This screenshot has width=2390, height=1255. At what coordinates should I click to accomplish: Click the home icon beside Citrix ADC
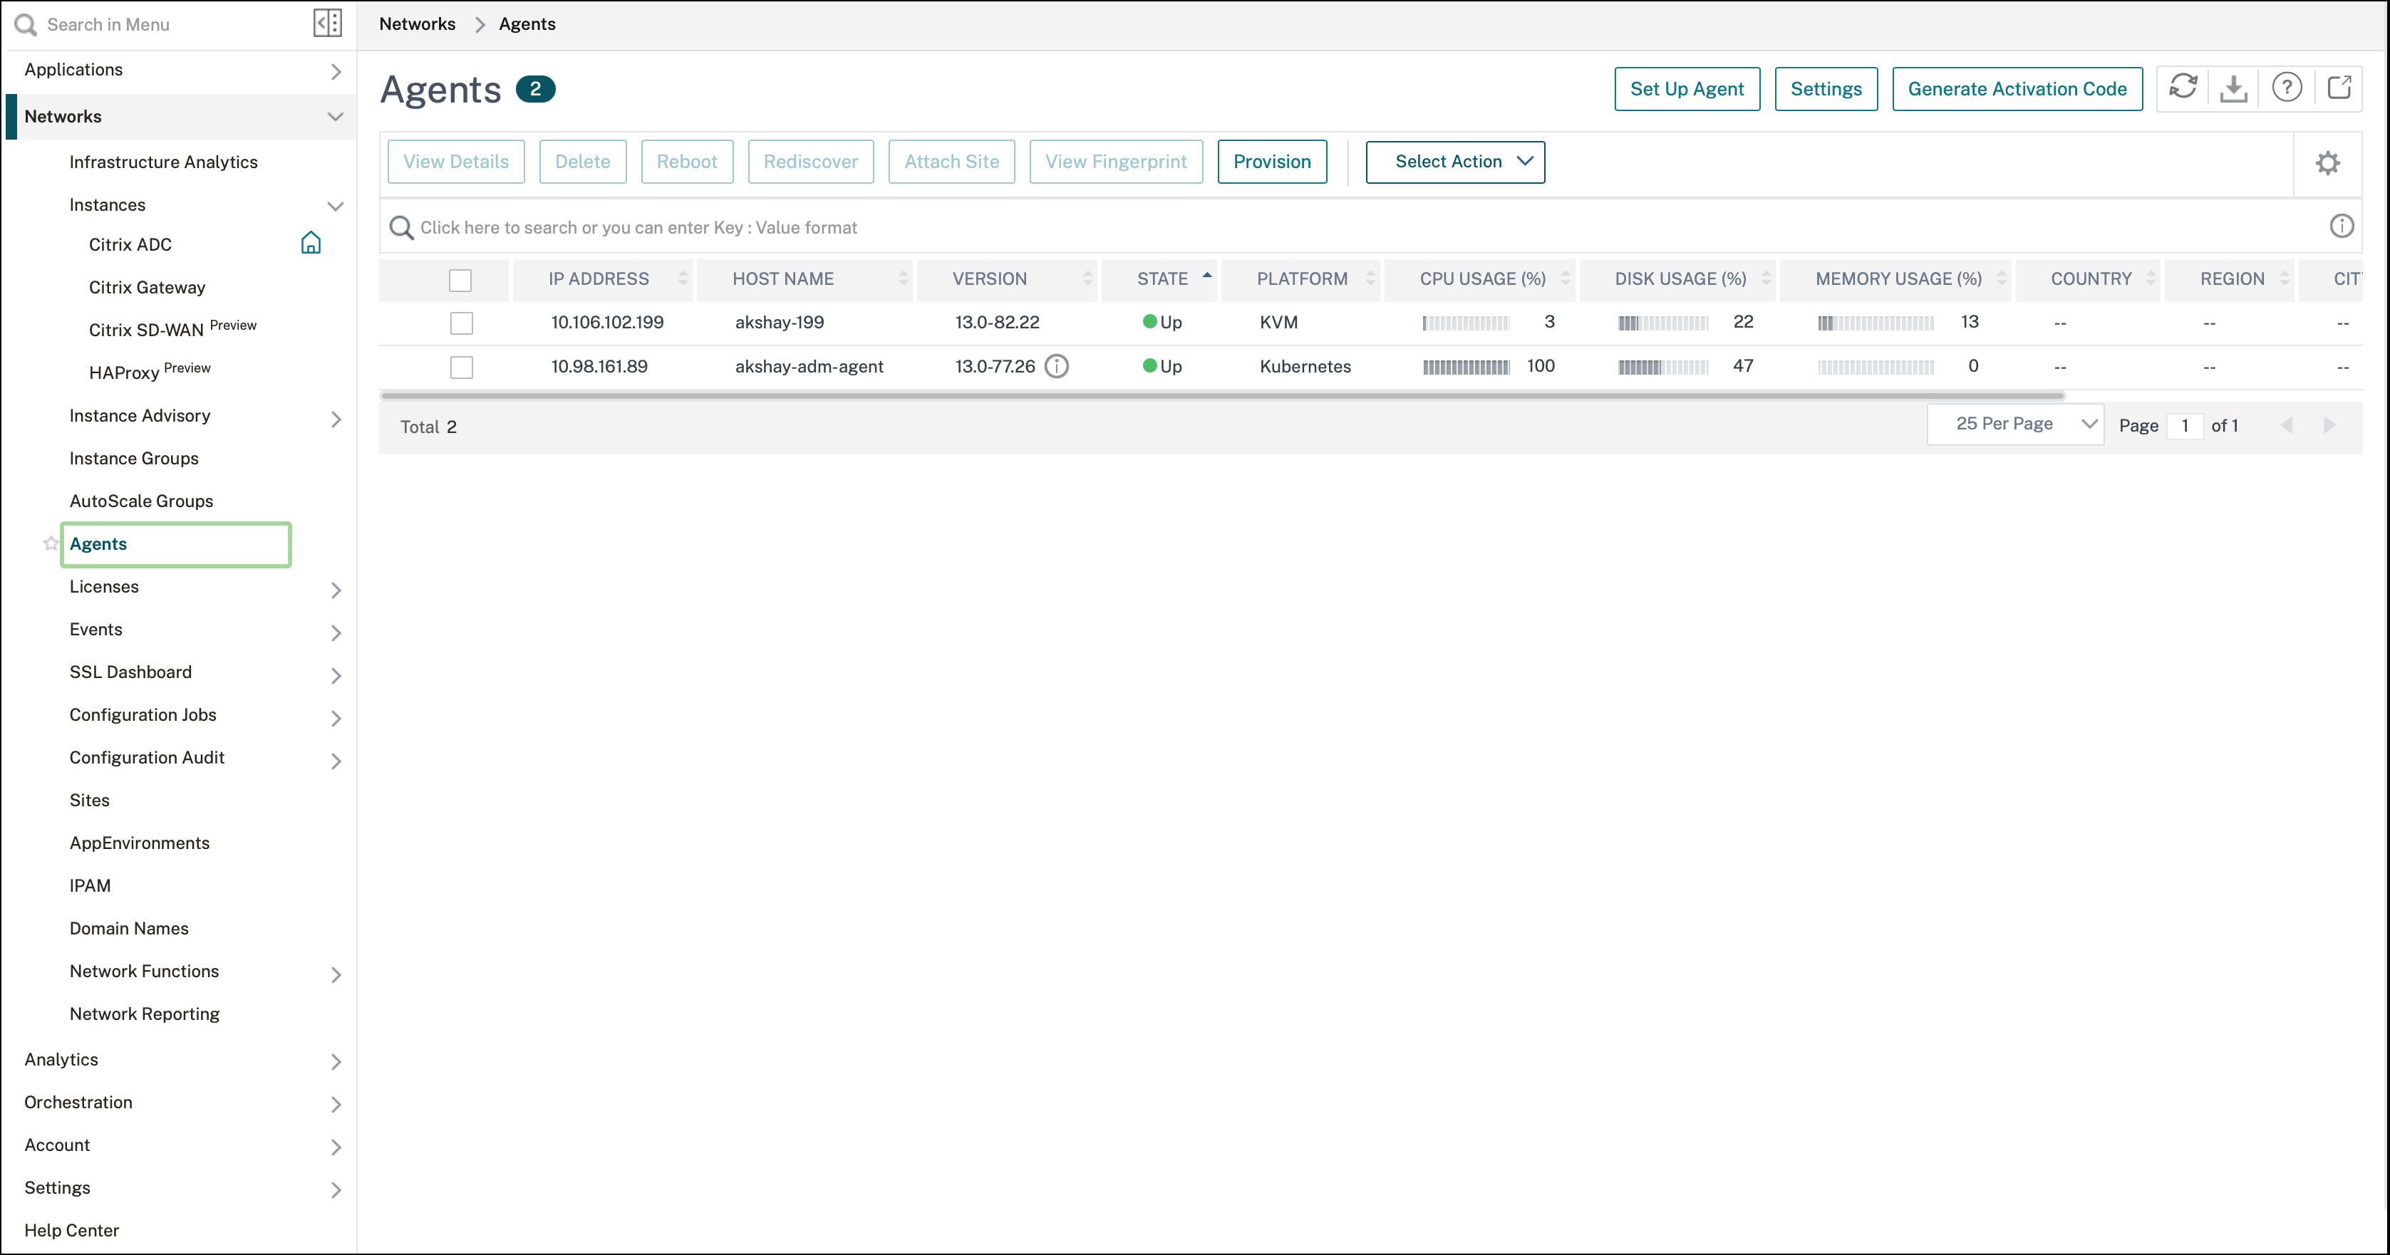click(311, 243)
